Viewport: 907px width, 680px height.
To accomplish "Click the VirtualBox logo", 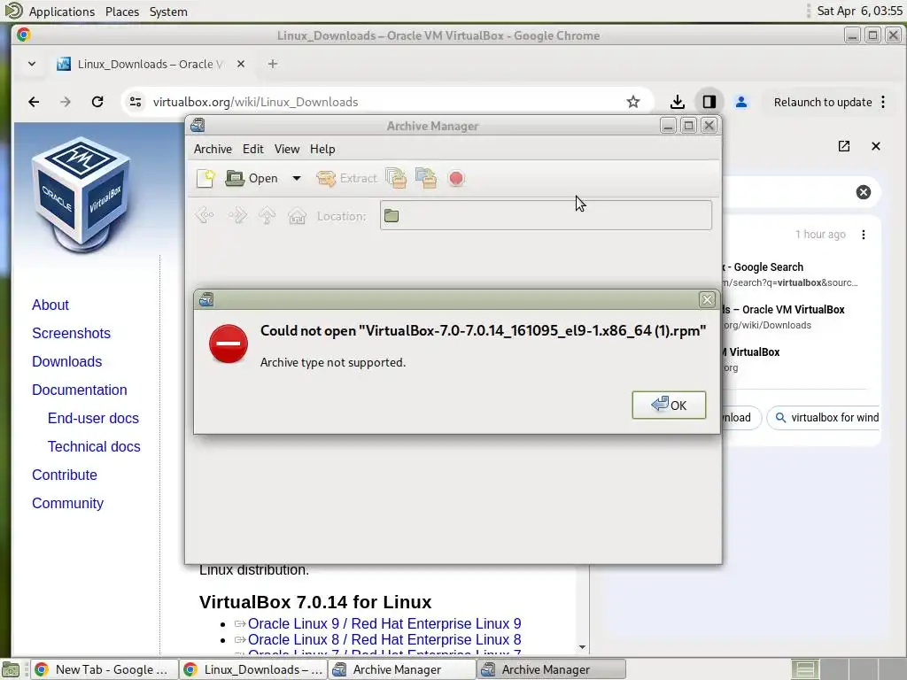I will point(81,194).
